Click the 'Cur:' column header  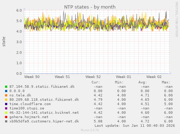(x=96, y=82)
